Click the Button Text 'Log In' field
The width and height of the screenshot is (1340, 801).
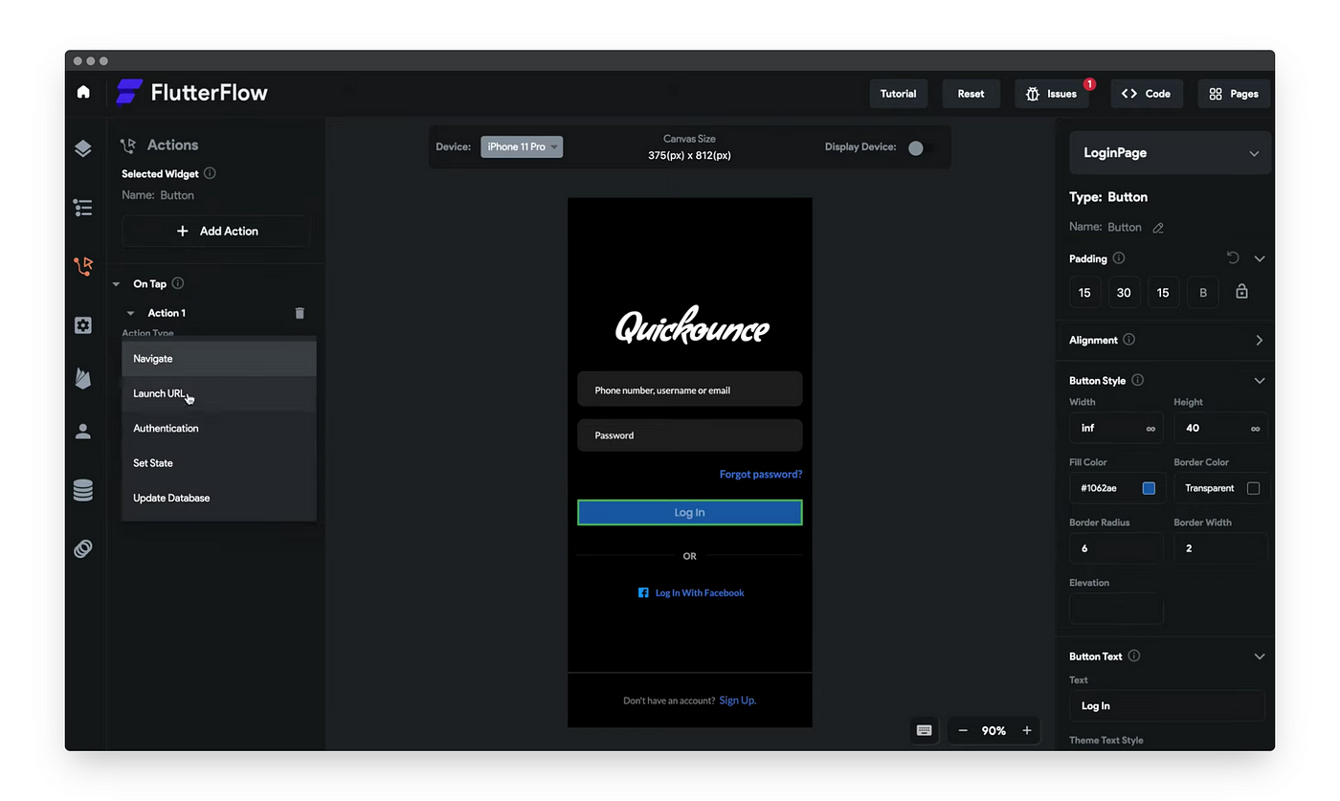[1167, 705]
